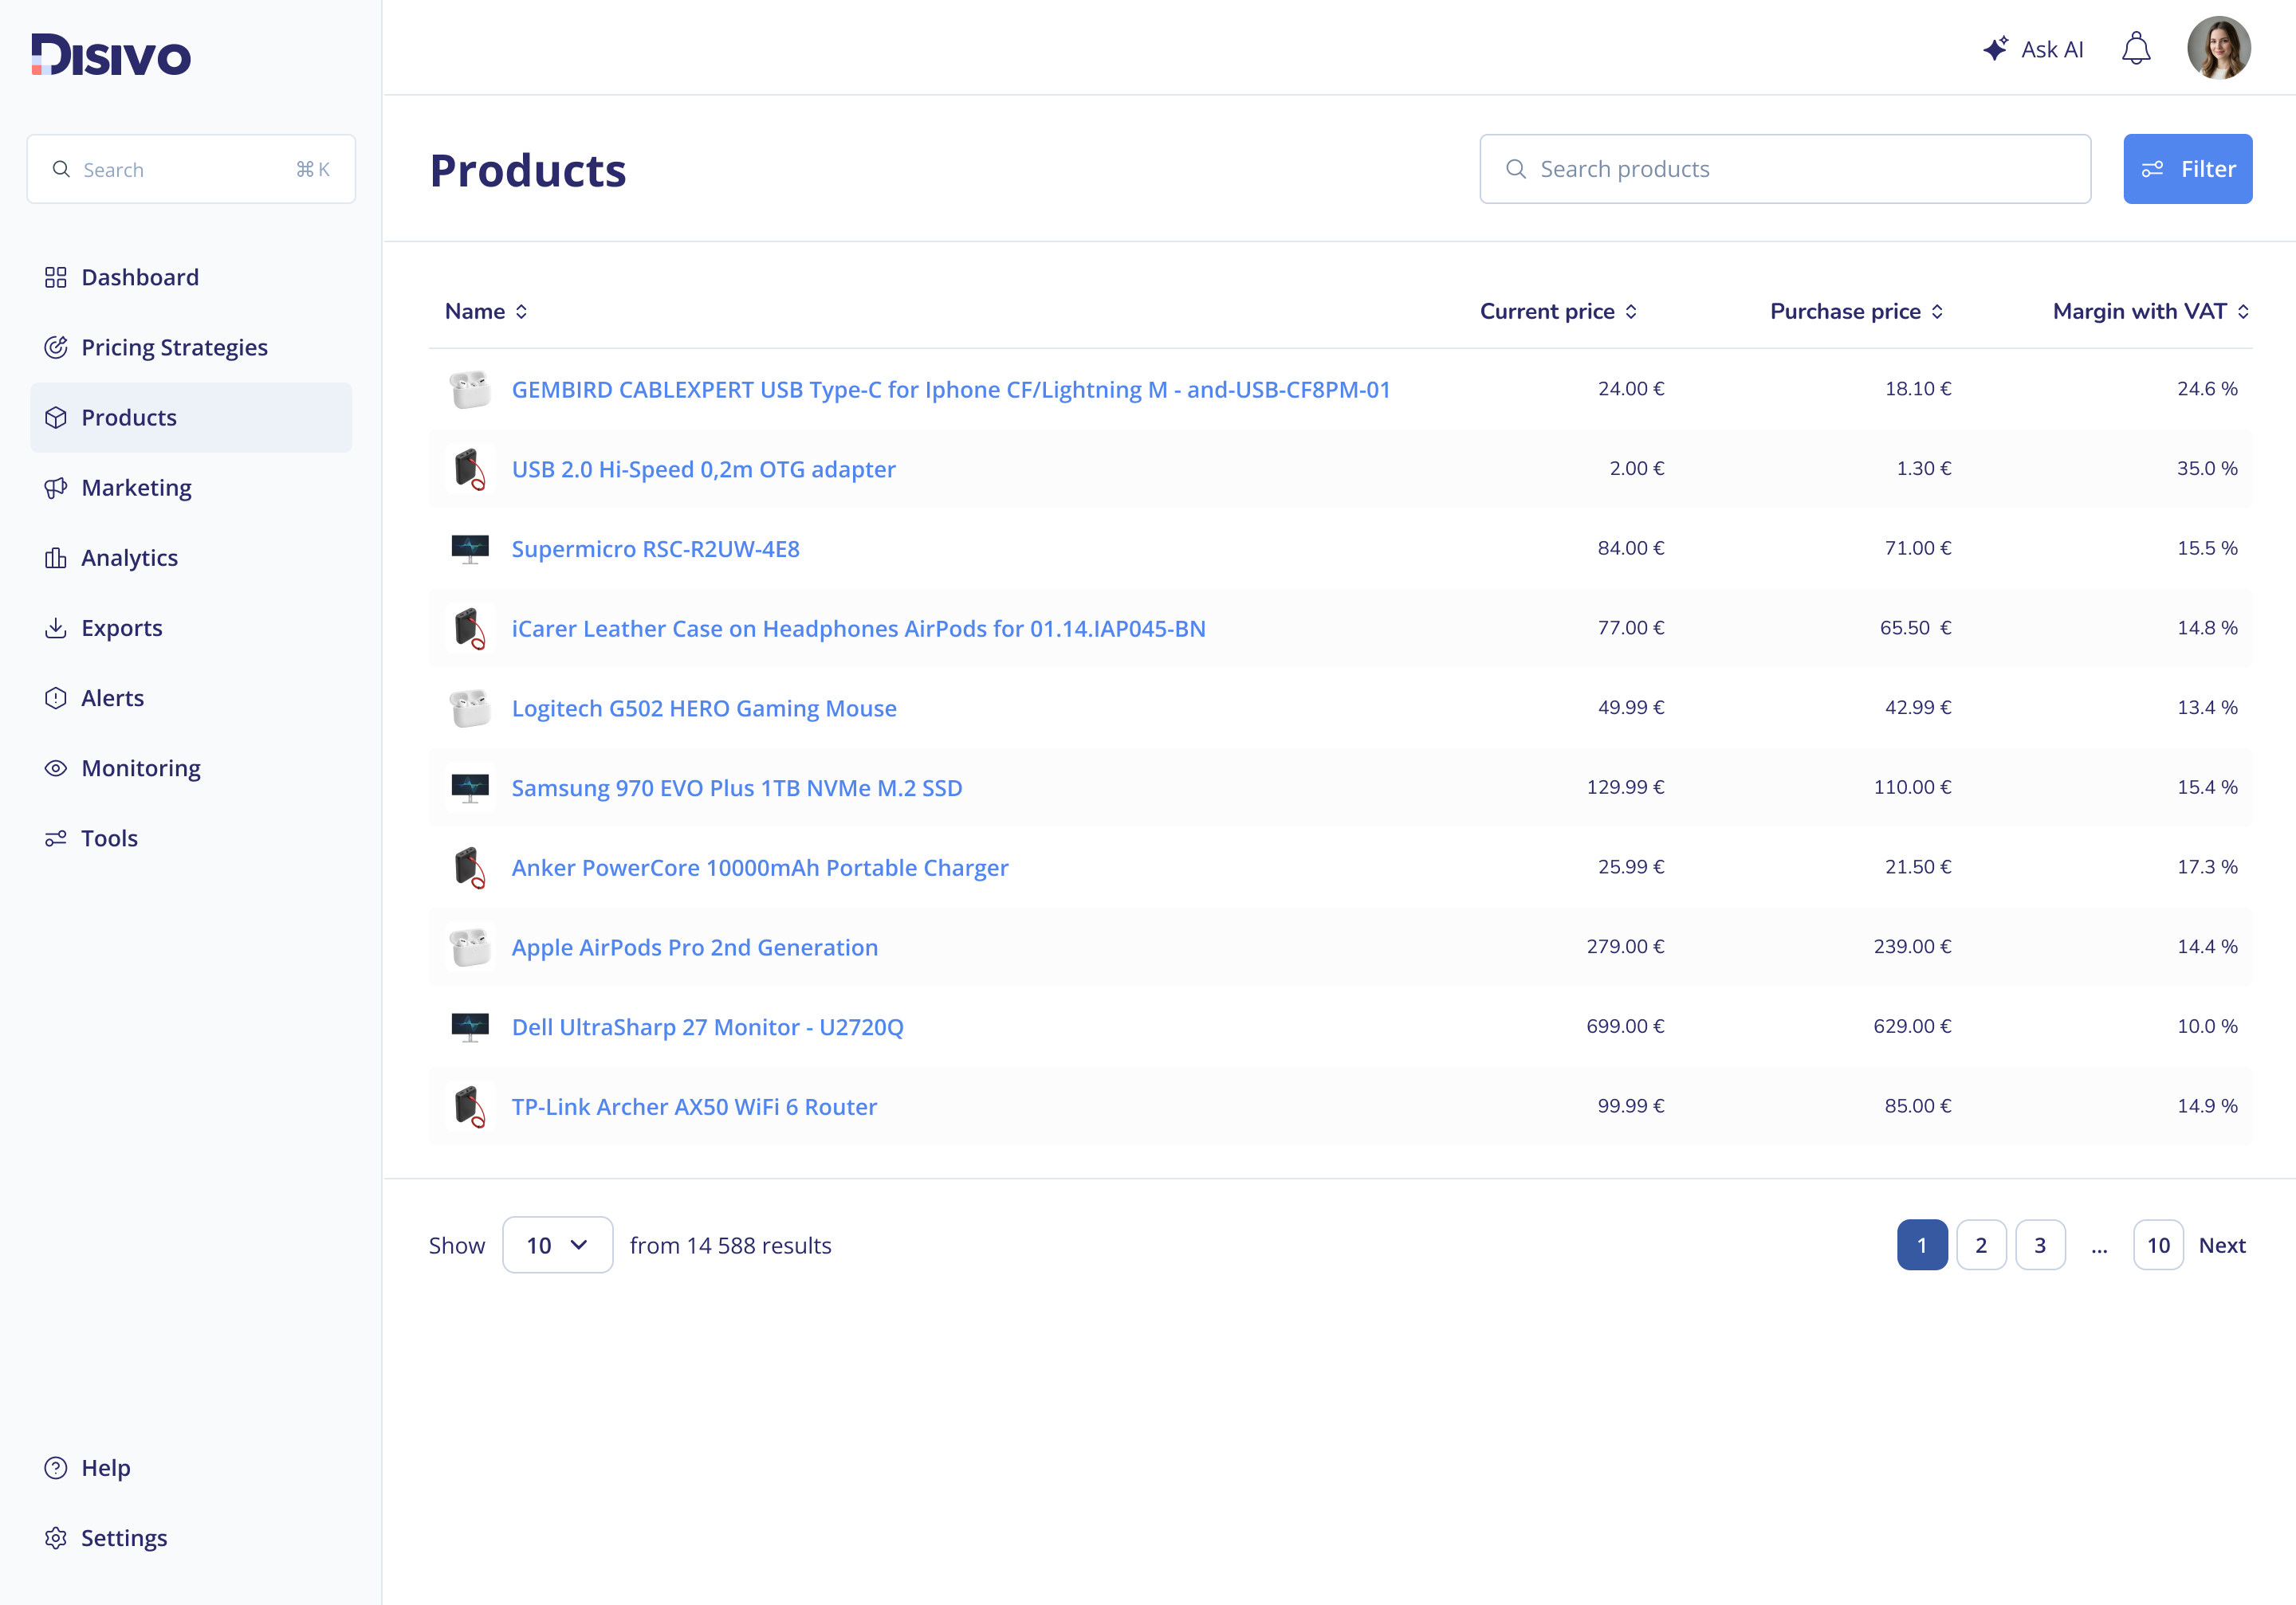Open TP-Link Archer AX50 Router link

(694, 1106)
